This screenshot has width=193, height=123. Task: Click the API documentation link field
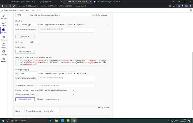[65, 85]
